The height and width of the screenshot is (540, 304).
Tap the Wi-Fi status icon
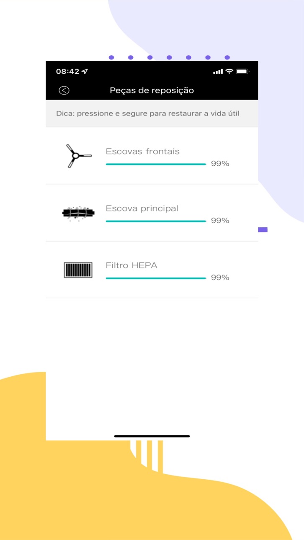click(229, 72)
